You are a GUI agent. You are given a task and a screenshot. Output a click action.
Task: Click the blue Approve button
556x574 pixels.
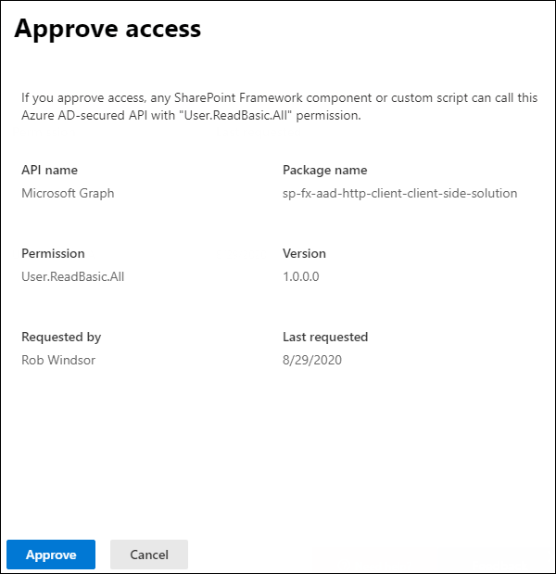point(51,555)
